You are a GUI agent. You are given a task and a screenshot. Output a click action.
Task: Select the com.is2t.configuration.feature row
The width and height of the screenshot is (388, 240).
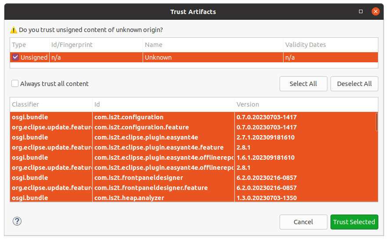point(194,127)
